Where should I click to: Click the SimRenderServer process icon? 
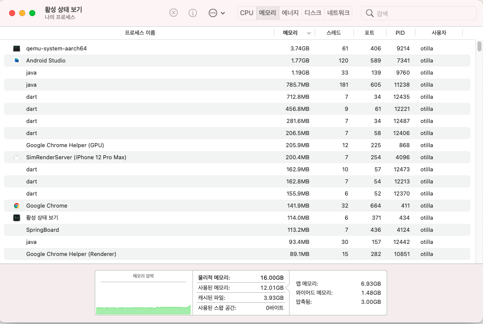pos(17,157)
